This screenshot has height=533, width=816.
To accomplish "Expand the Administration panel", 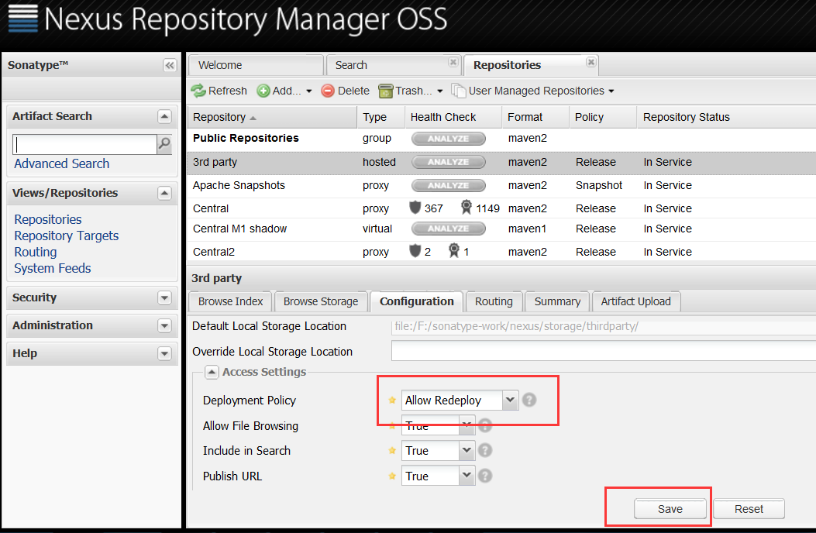I will [164, 326].
